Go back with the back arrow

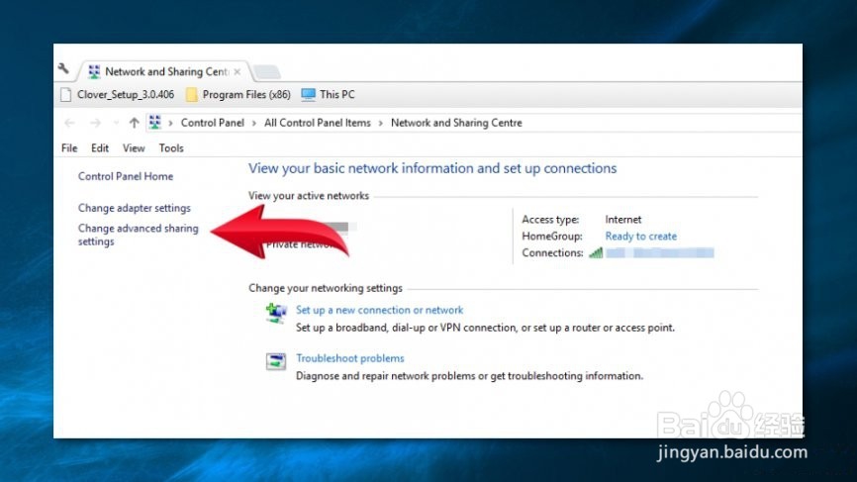point(69,123)
